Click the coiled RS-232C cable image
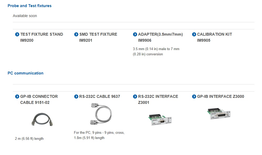The height and width of the screenshot is (155, 262). (101, 114)
